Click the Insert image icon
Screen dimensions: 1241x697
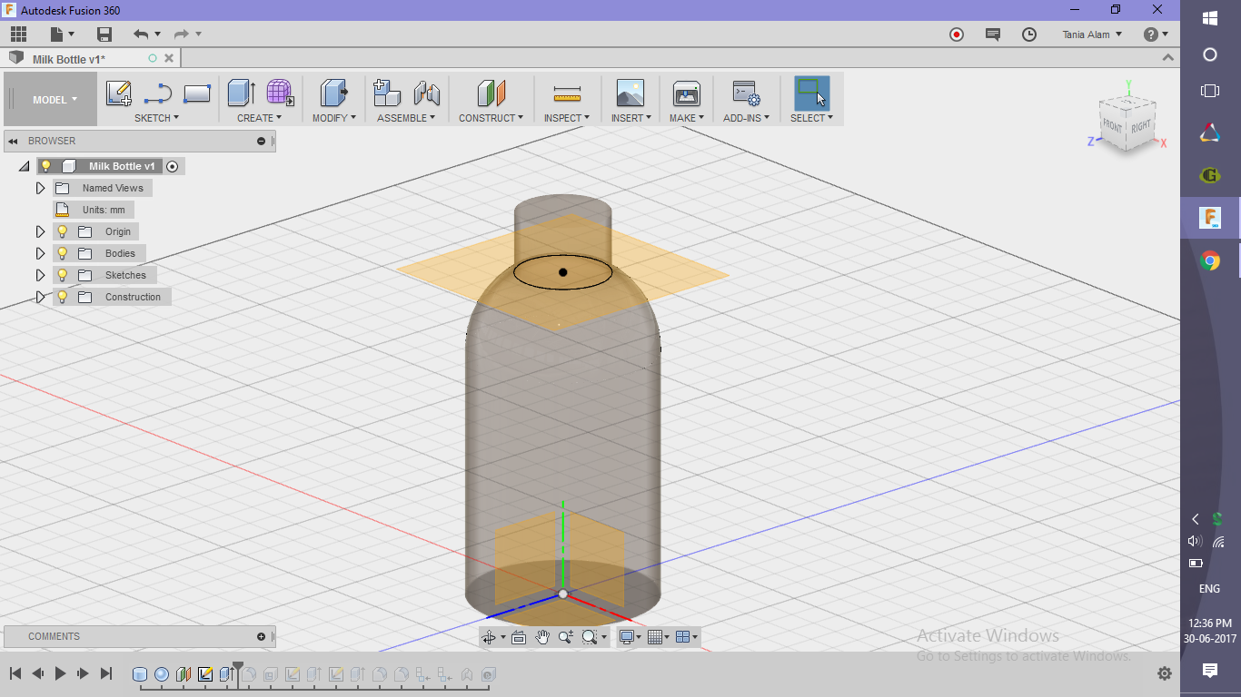630,93
